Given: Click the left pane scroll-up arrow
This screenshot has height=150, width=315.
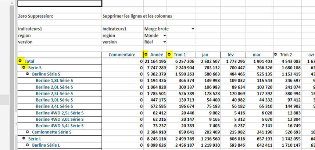Looking at the screenshot, I should [12, 3].
